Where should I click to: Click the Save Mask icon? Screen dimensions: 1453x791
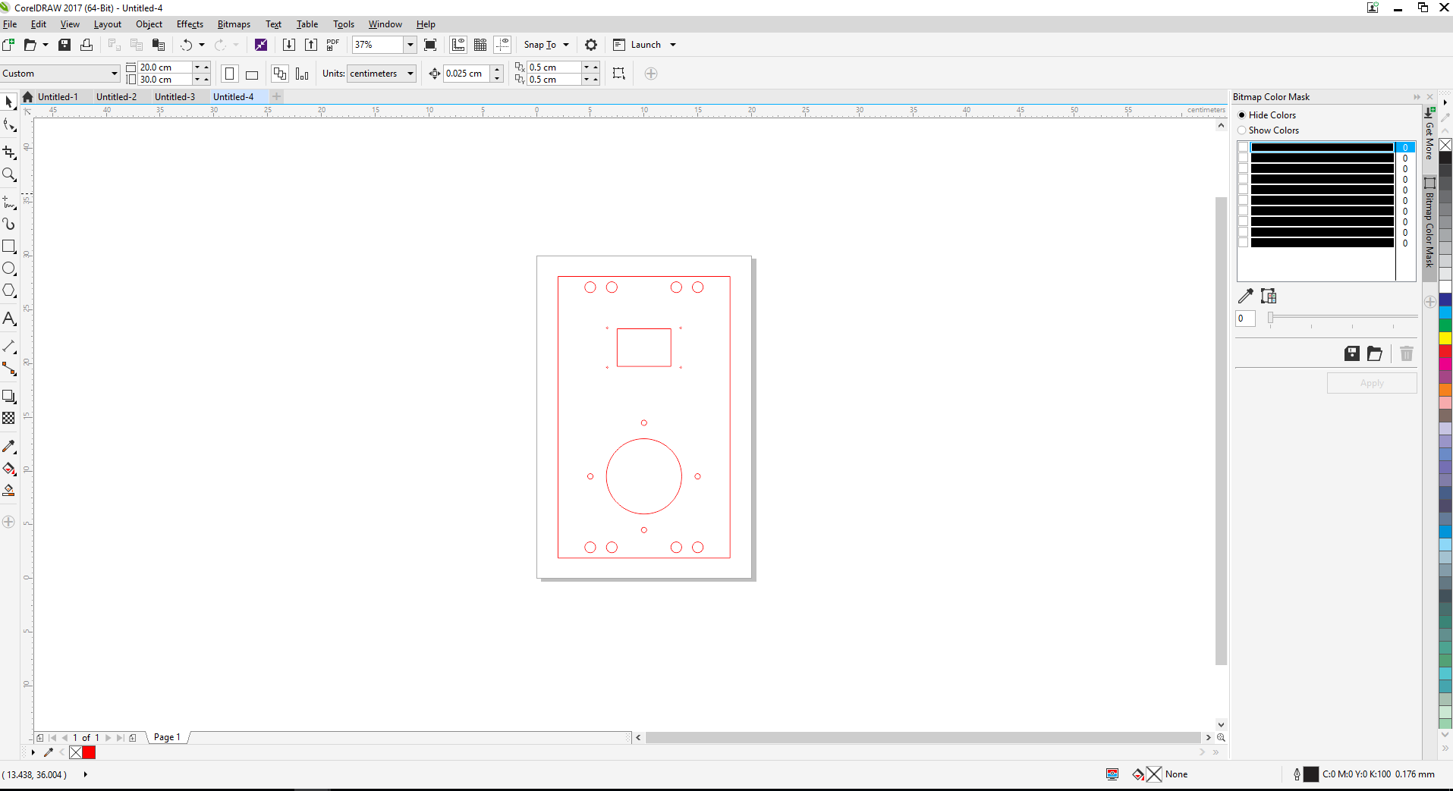pos(1352,353)
